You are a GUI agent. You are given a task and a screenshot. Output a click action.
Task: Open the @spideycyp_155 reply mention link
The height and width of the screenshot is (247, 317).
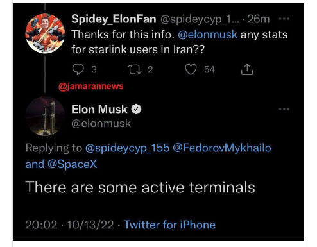tap(127, 148)
